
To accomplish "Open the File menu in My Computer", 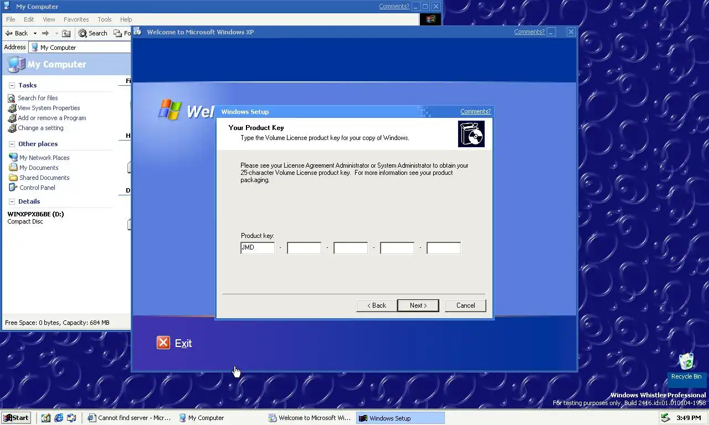I will [11, 19].
